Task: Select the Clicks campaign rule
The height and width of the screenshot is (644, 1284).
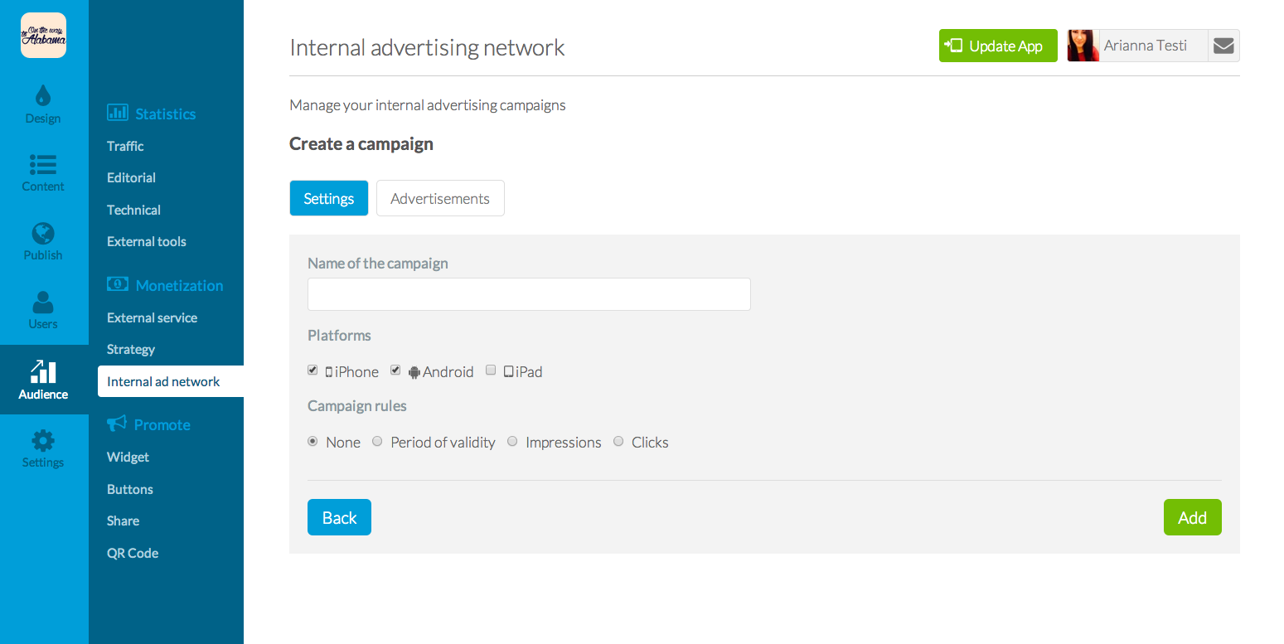Action: tap(618, 441)
